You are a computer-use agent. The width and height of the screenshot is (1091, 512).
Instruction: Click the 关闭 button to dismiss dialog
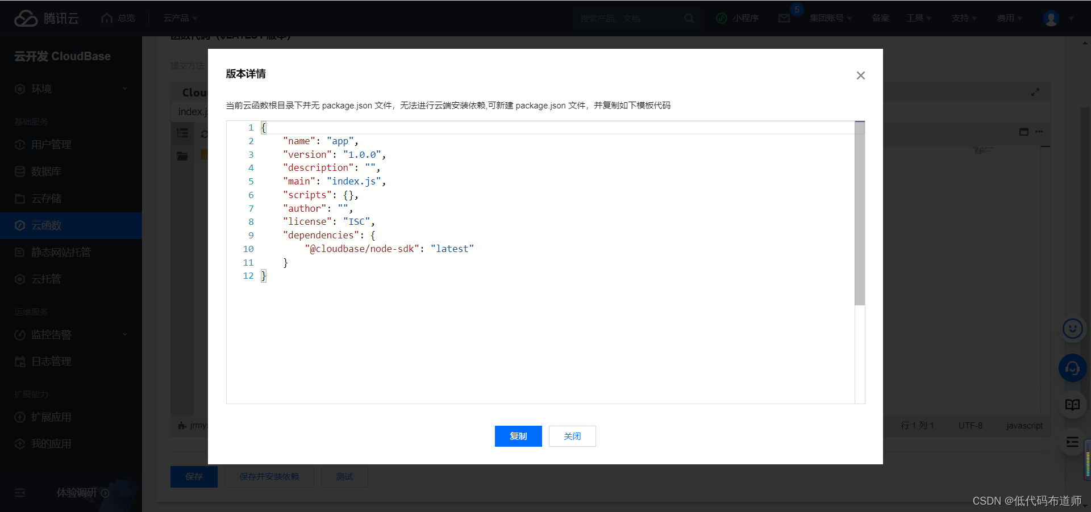(x=572, y=436)
